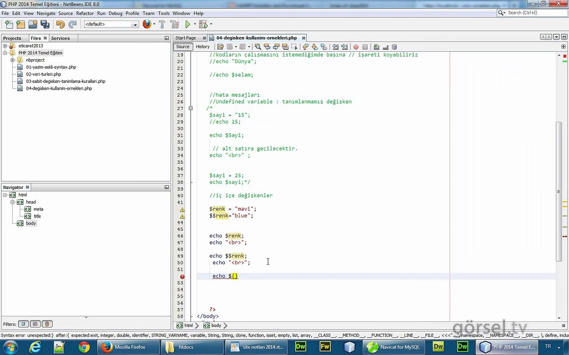Click the Save All icon

coord(45,24)
